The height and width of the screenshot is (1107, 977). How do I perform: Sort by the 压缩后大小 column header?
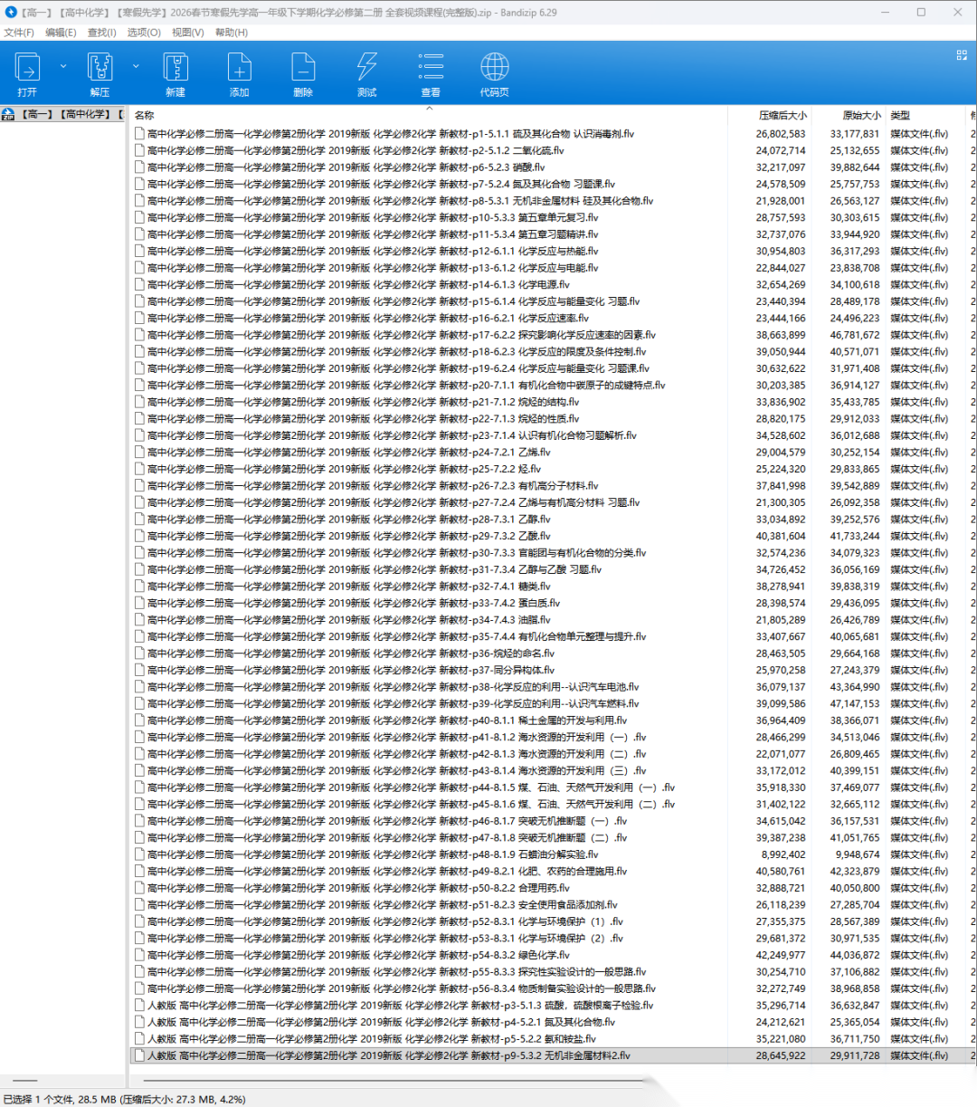[x=782, y=116]
